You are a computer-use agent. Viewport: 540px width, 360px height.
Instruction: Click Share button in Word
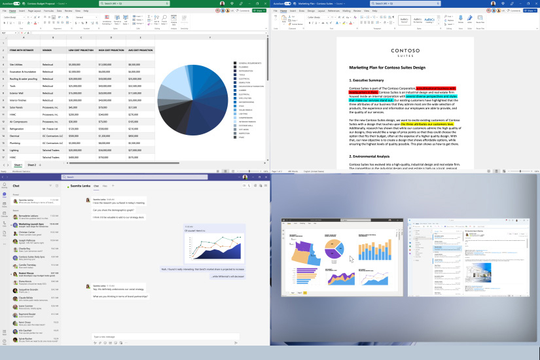(x=530, y=10)
